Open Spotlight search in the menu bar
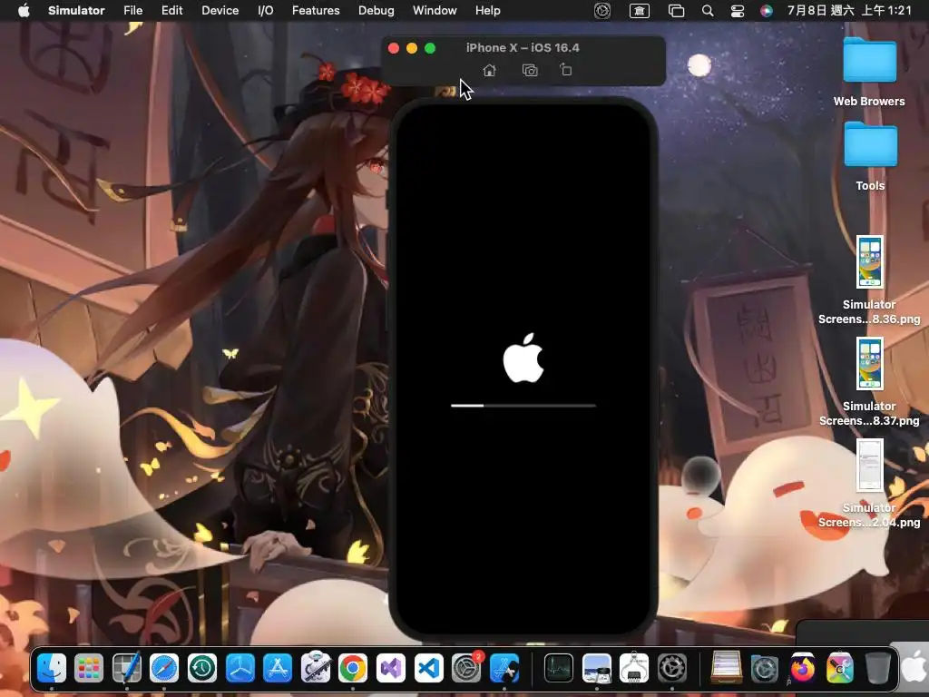Viewport: 929px width, 697px height. click(708, 11)
